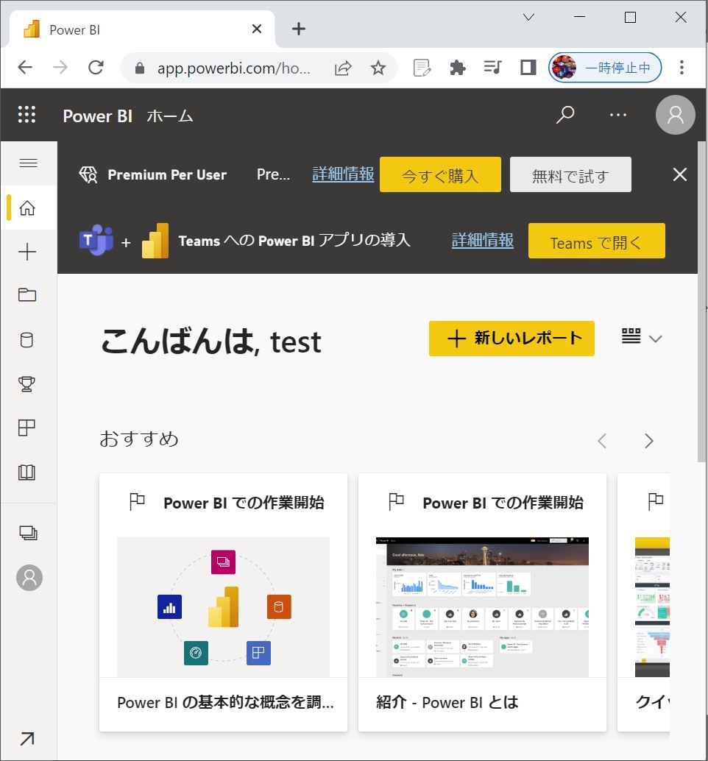Viewport: 708px width, 761px height.
Task: Click 詳細情報 link in Teams banner
Action: (x=482, y=240)
